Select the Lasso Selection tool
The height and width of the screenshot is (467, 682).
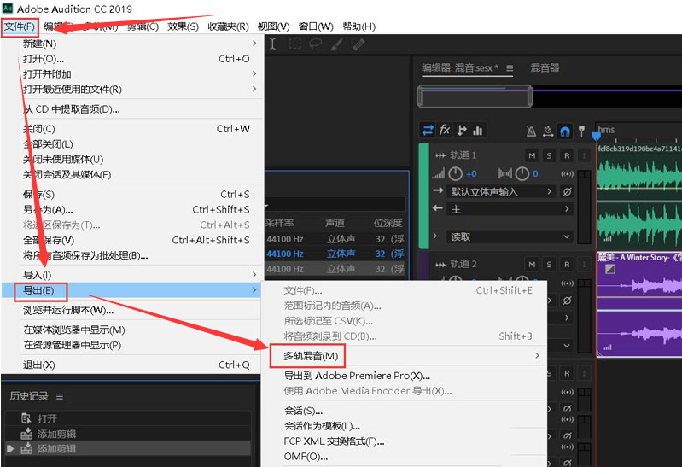pos(315,44)
